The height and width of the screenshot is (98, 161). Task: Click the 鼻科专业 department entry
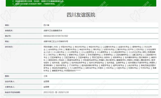(62, 55)
